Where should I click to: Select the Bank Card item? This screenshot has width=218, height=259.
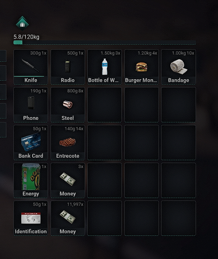(x=31, y=142)
